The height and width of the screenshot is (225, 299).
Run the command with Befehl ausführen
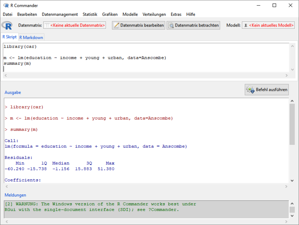coord(267,90)
